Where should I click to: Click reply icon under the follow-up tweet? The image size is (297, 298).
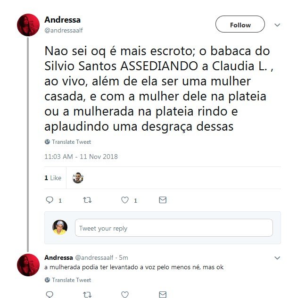point(49,294)
